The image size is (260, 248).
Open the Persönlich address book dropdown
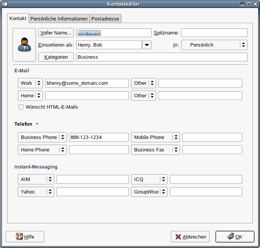point(214,45)
